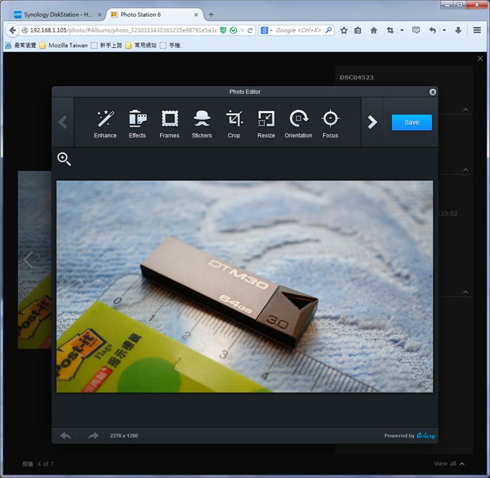Open the 常用網站 bookmark folder
The image size is (490, 478).
click(x=141, y=45)
